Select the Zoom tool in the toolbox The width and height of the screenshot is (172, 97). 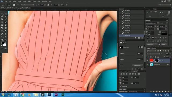click(6, 40)
